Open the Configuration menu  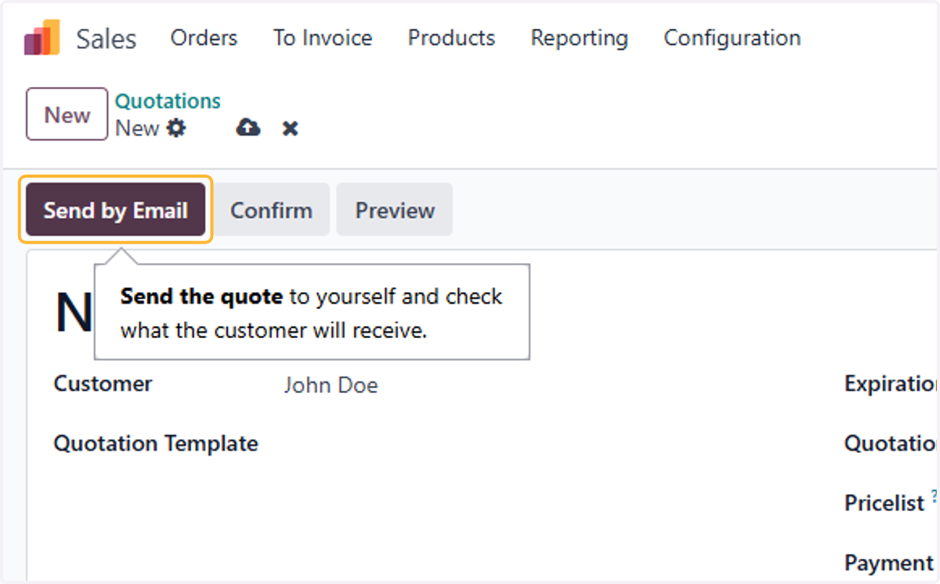click(x=732, y=38)
